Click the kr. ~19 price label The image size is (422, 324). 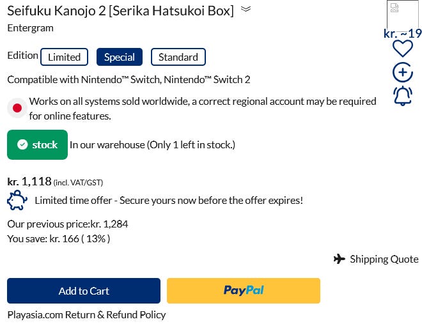click(x=402, y=34)
